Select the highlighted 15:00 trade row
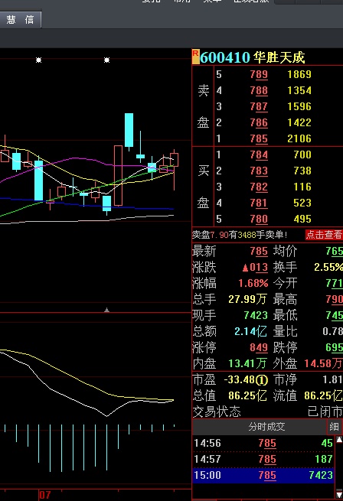 pyautogui.click(x=263, y=475)
